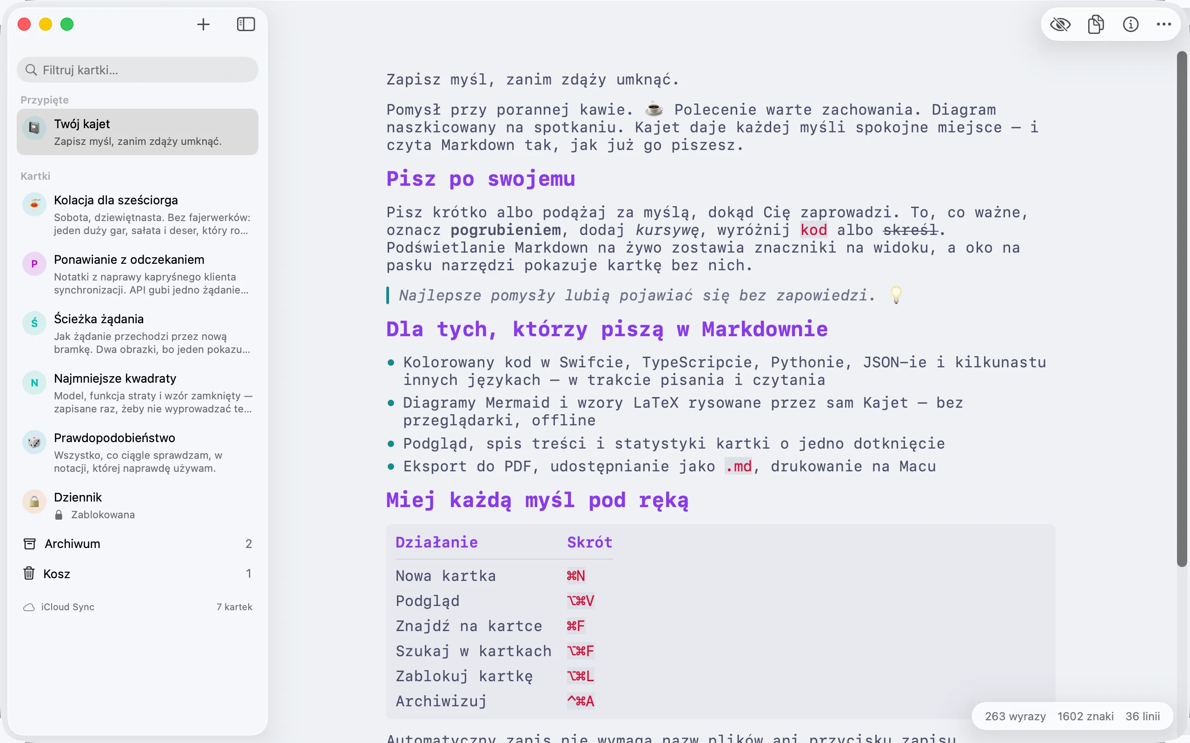The width and height of the screenshot is (1190, 743).
Task: Open the Kolacja dla sześciorga card
Action: click(138, 215)
